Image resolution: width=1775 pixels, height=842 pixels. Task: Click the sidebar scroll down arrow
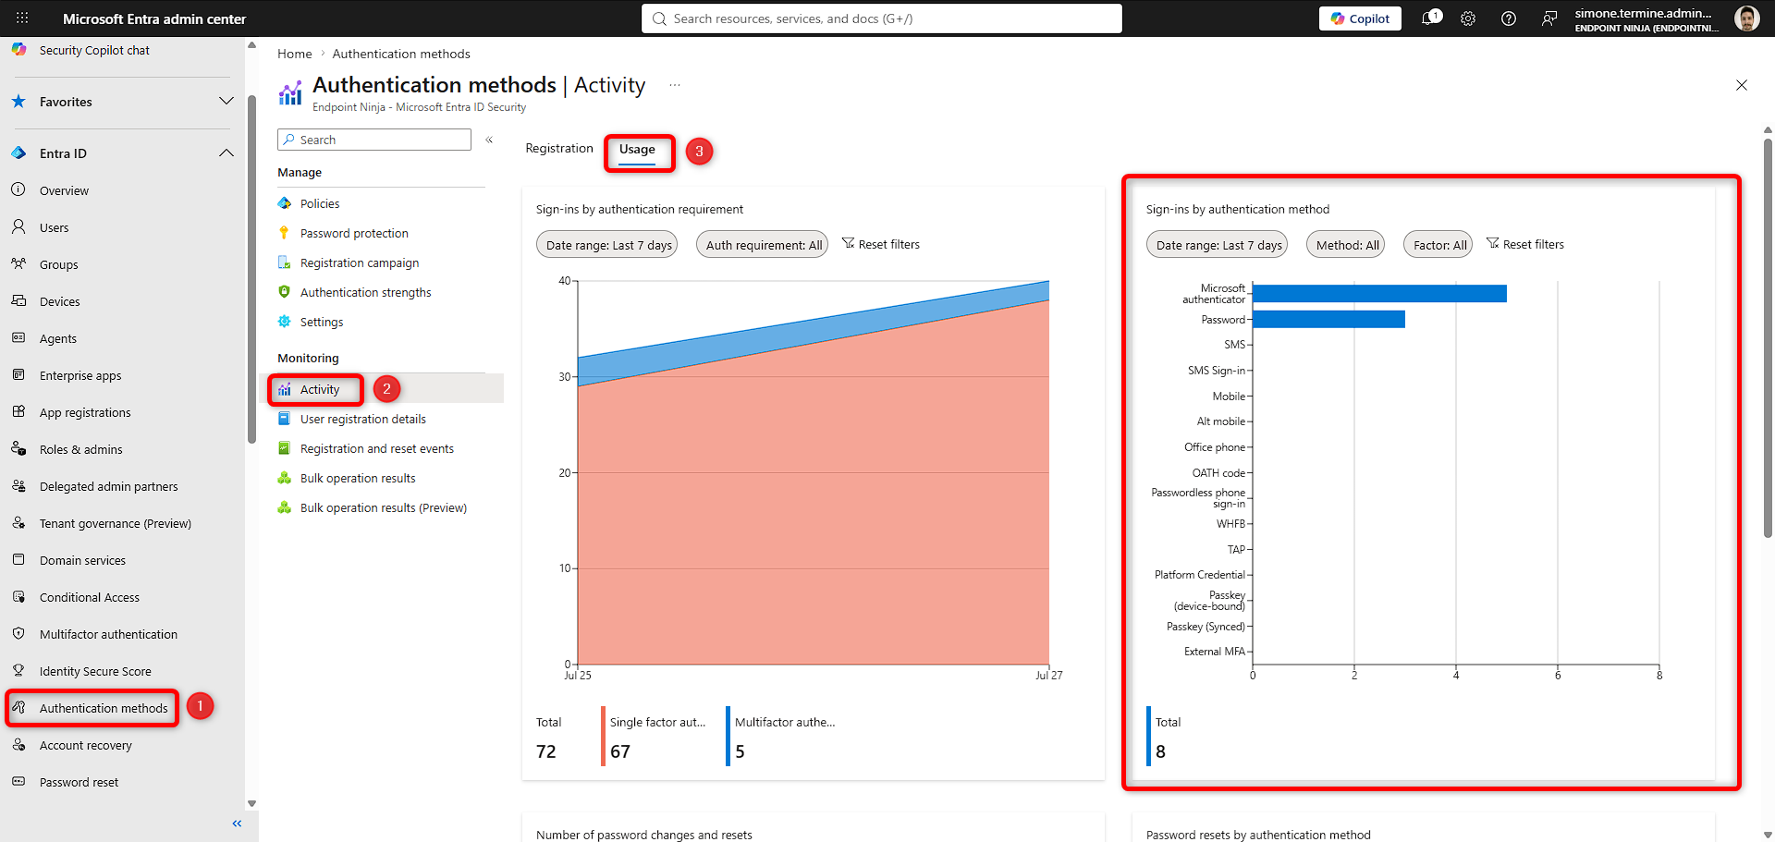click(251, 804)
